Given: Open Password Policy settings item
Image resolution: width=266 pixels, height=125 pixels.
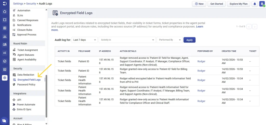Looking at the screenshot, I should pos(26,84).
